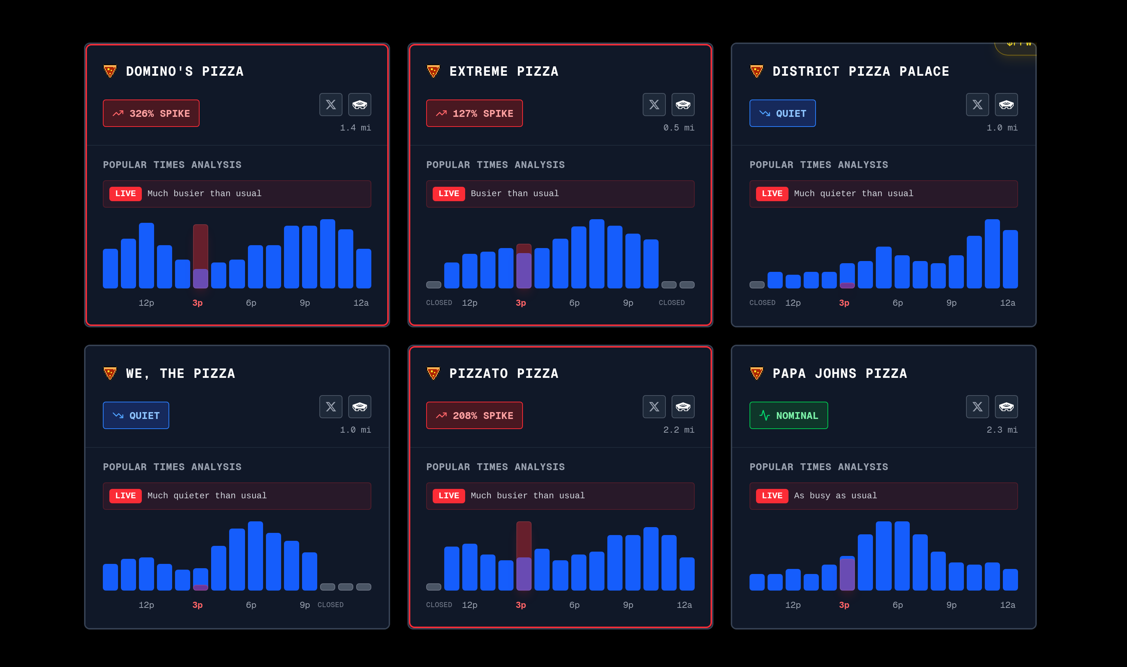Click the Pentagon icon on We, The Pizza card
Image resolution: width=1127 pixels, height=667 pixels.
click(359, 407)
